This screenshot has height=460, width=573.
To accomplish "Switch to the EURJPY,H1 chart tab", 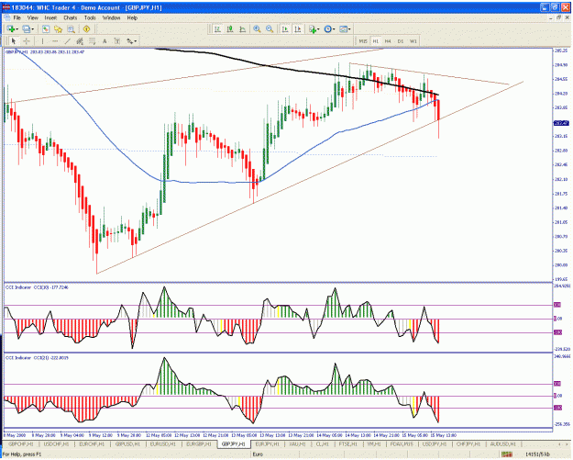I will tap(267, 443).
